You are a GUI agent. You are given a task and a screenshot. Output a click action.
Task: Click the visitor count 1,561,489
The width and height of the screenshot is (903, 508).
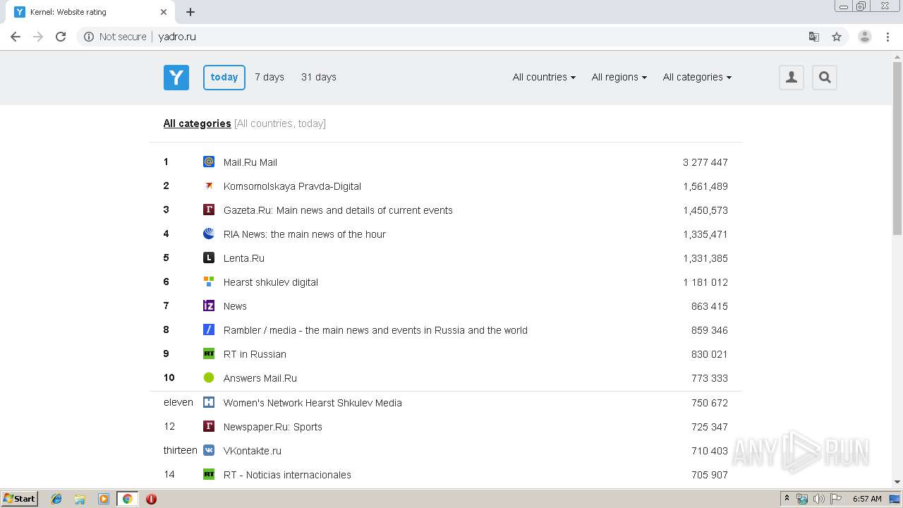(705, 186)
